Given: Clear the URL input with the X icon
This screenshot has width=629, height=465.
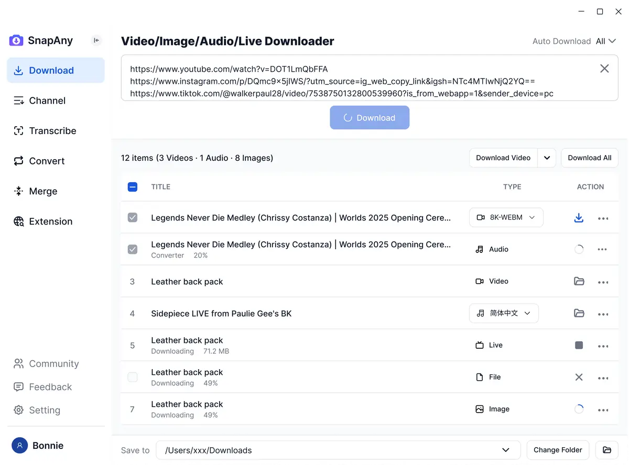Looking at the screenshot, I should pos(604,69).
